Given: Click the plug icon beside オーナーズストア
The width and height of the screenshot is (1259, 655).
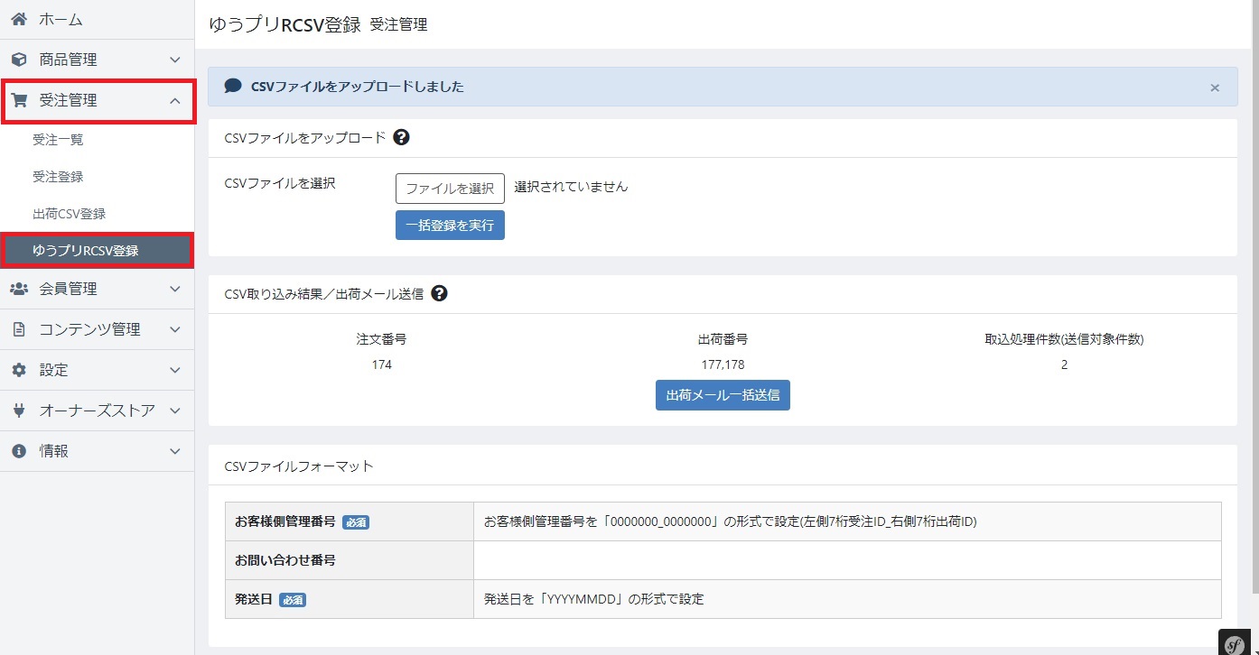Looking at the screenshot, I should pos(19,411).
